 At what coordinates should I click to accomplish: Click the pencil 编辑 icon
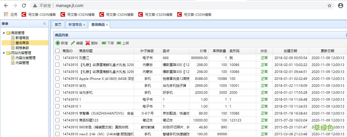point(73,43)
